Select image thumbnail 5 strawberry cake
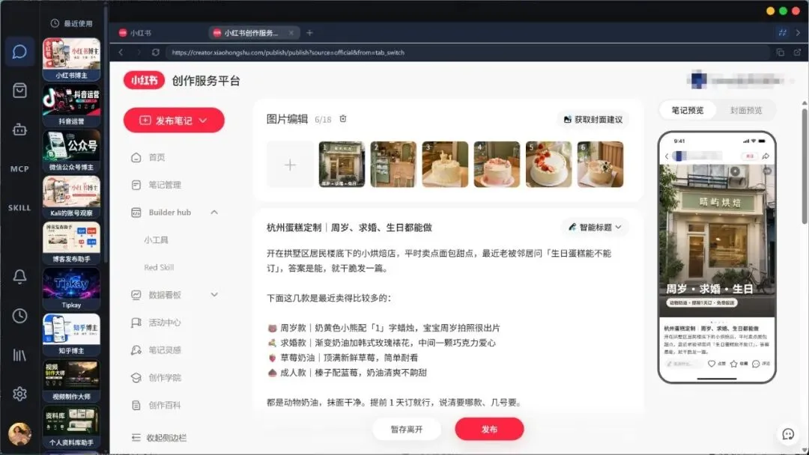Image resolution: width=809 pixels, height=455 pixels. [548, 165]
